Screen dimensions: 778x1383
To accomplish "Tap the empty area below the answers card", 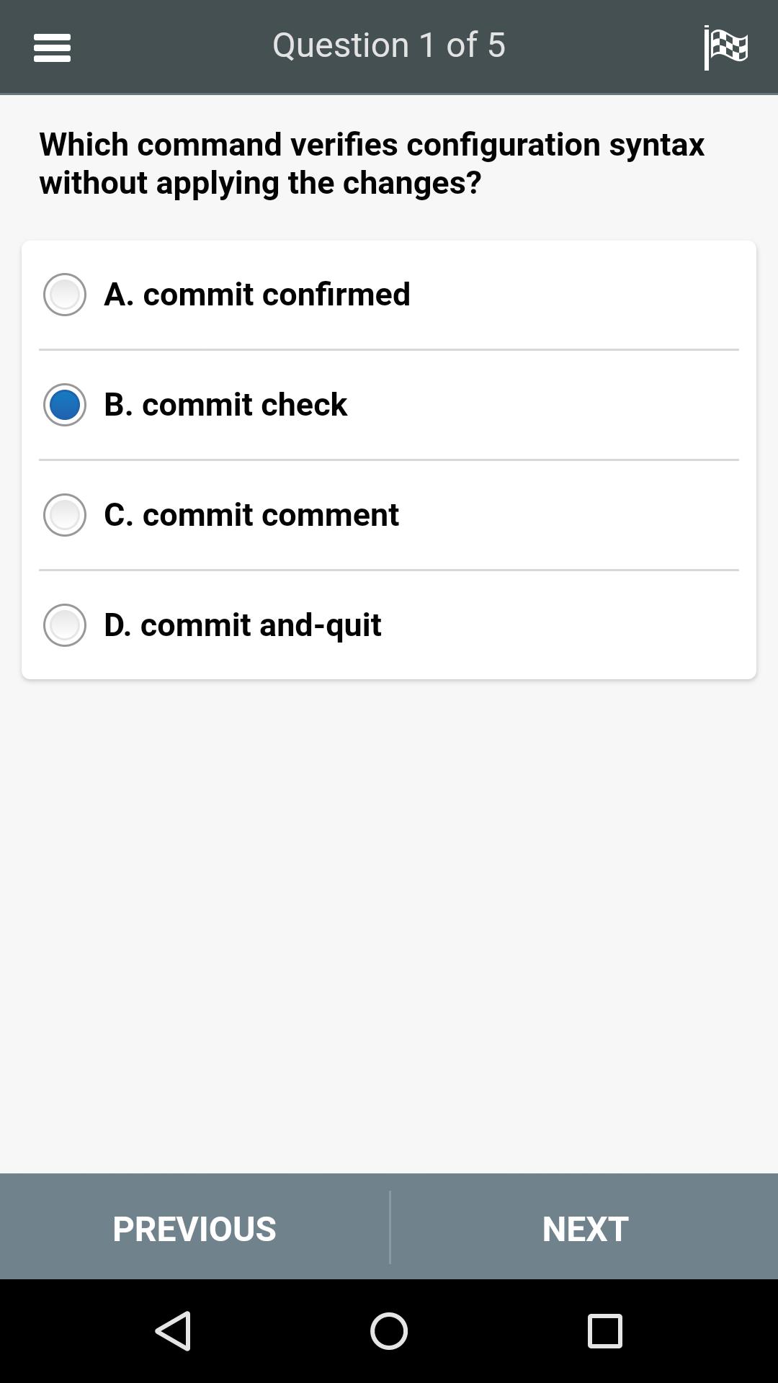I will (389, 926).
